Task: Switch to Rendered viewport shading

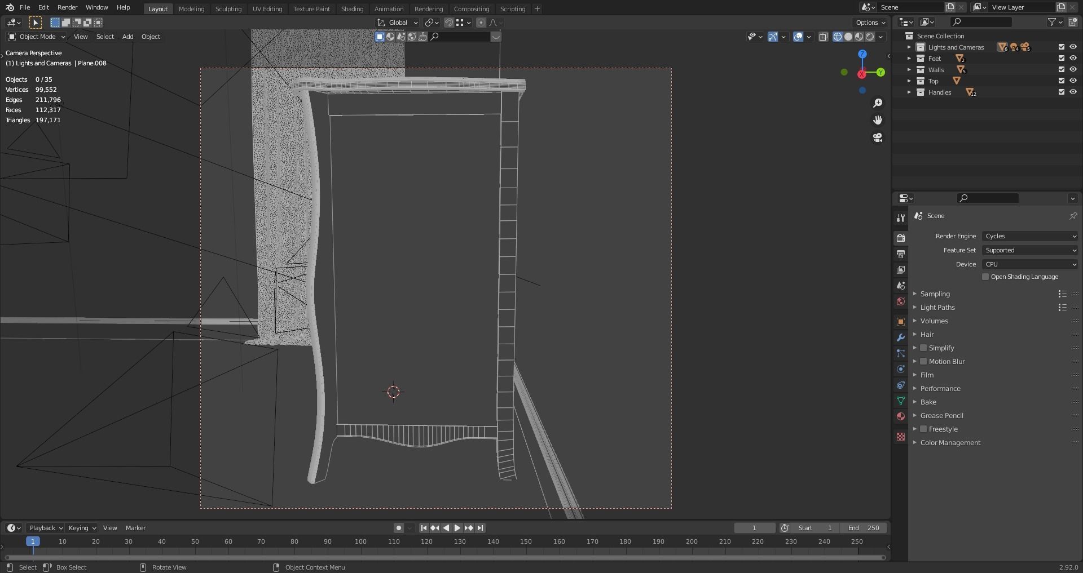Action: click(x=870, y=37)
